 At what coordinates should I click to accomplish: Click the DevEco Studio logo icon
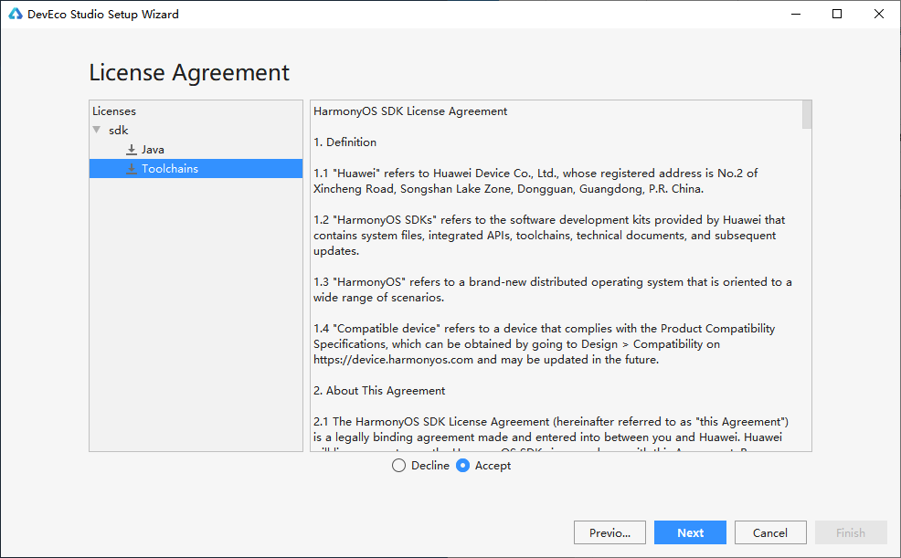(x=16, y=14)
